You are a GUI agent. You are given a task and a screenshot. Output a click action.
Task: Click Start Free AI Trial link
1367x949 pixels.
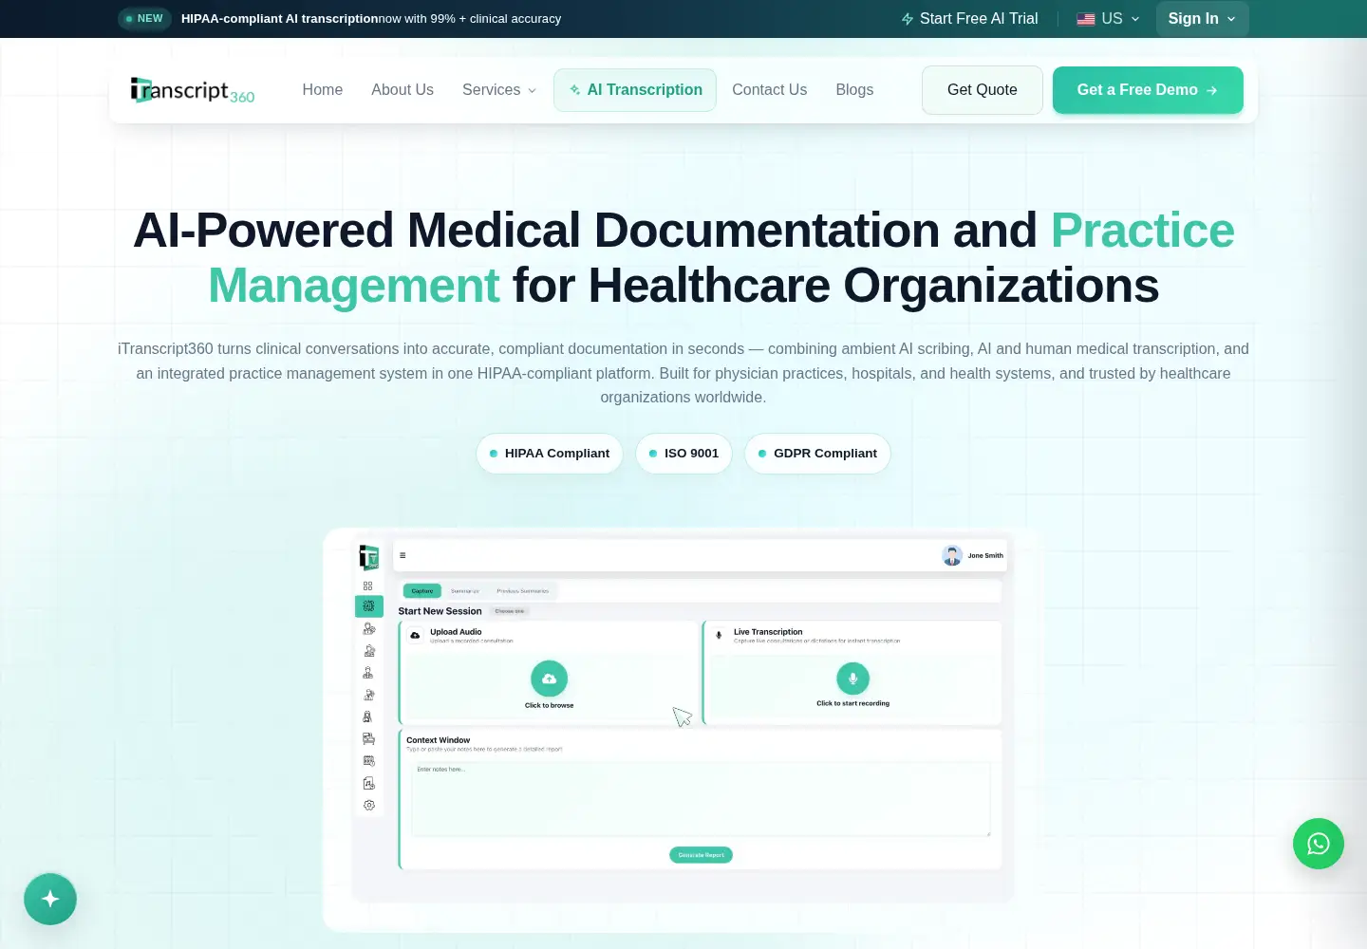point(970,19)
